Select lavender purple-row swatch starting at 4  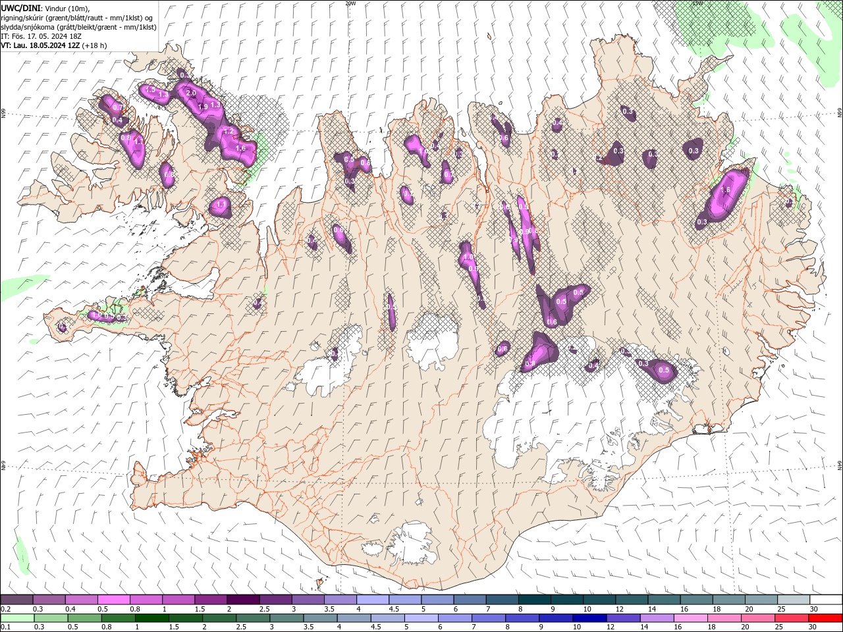pos(373,600)
